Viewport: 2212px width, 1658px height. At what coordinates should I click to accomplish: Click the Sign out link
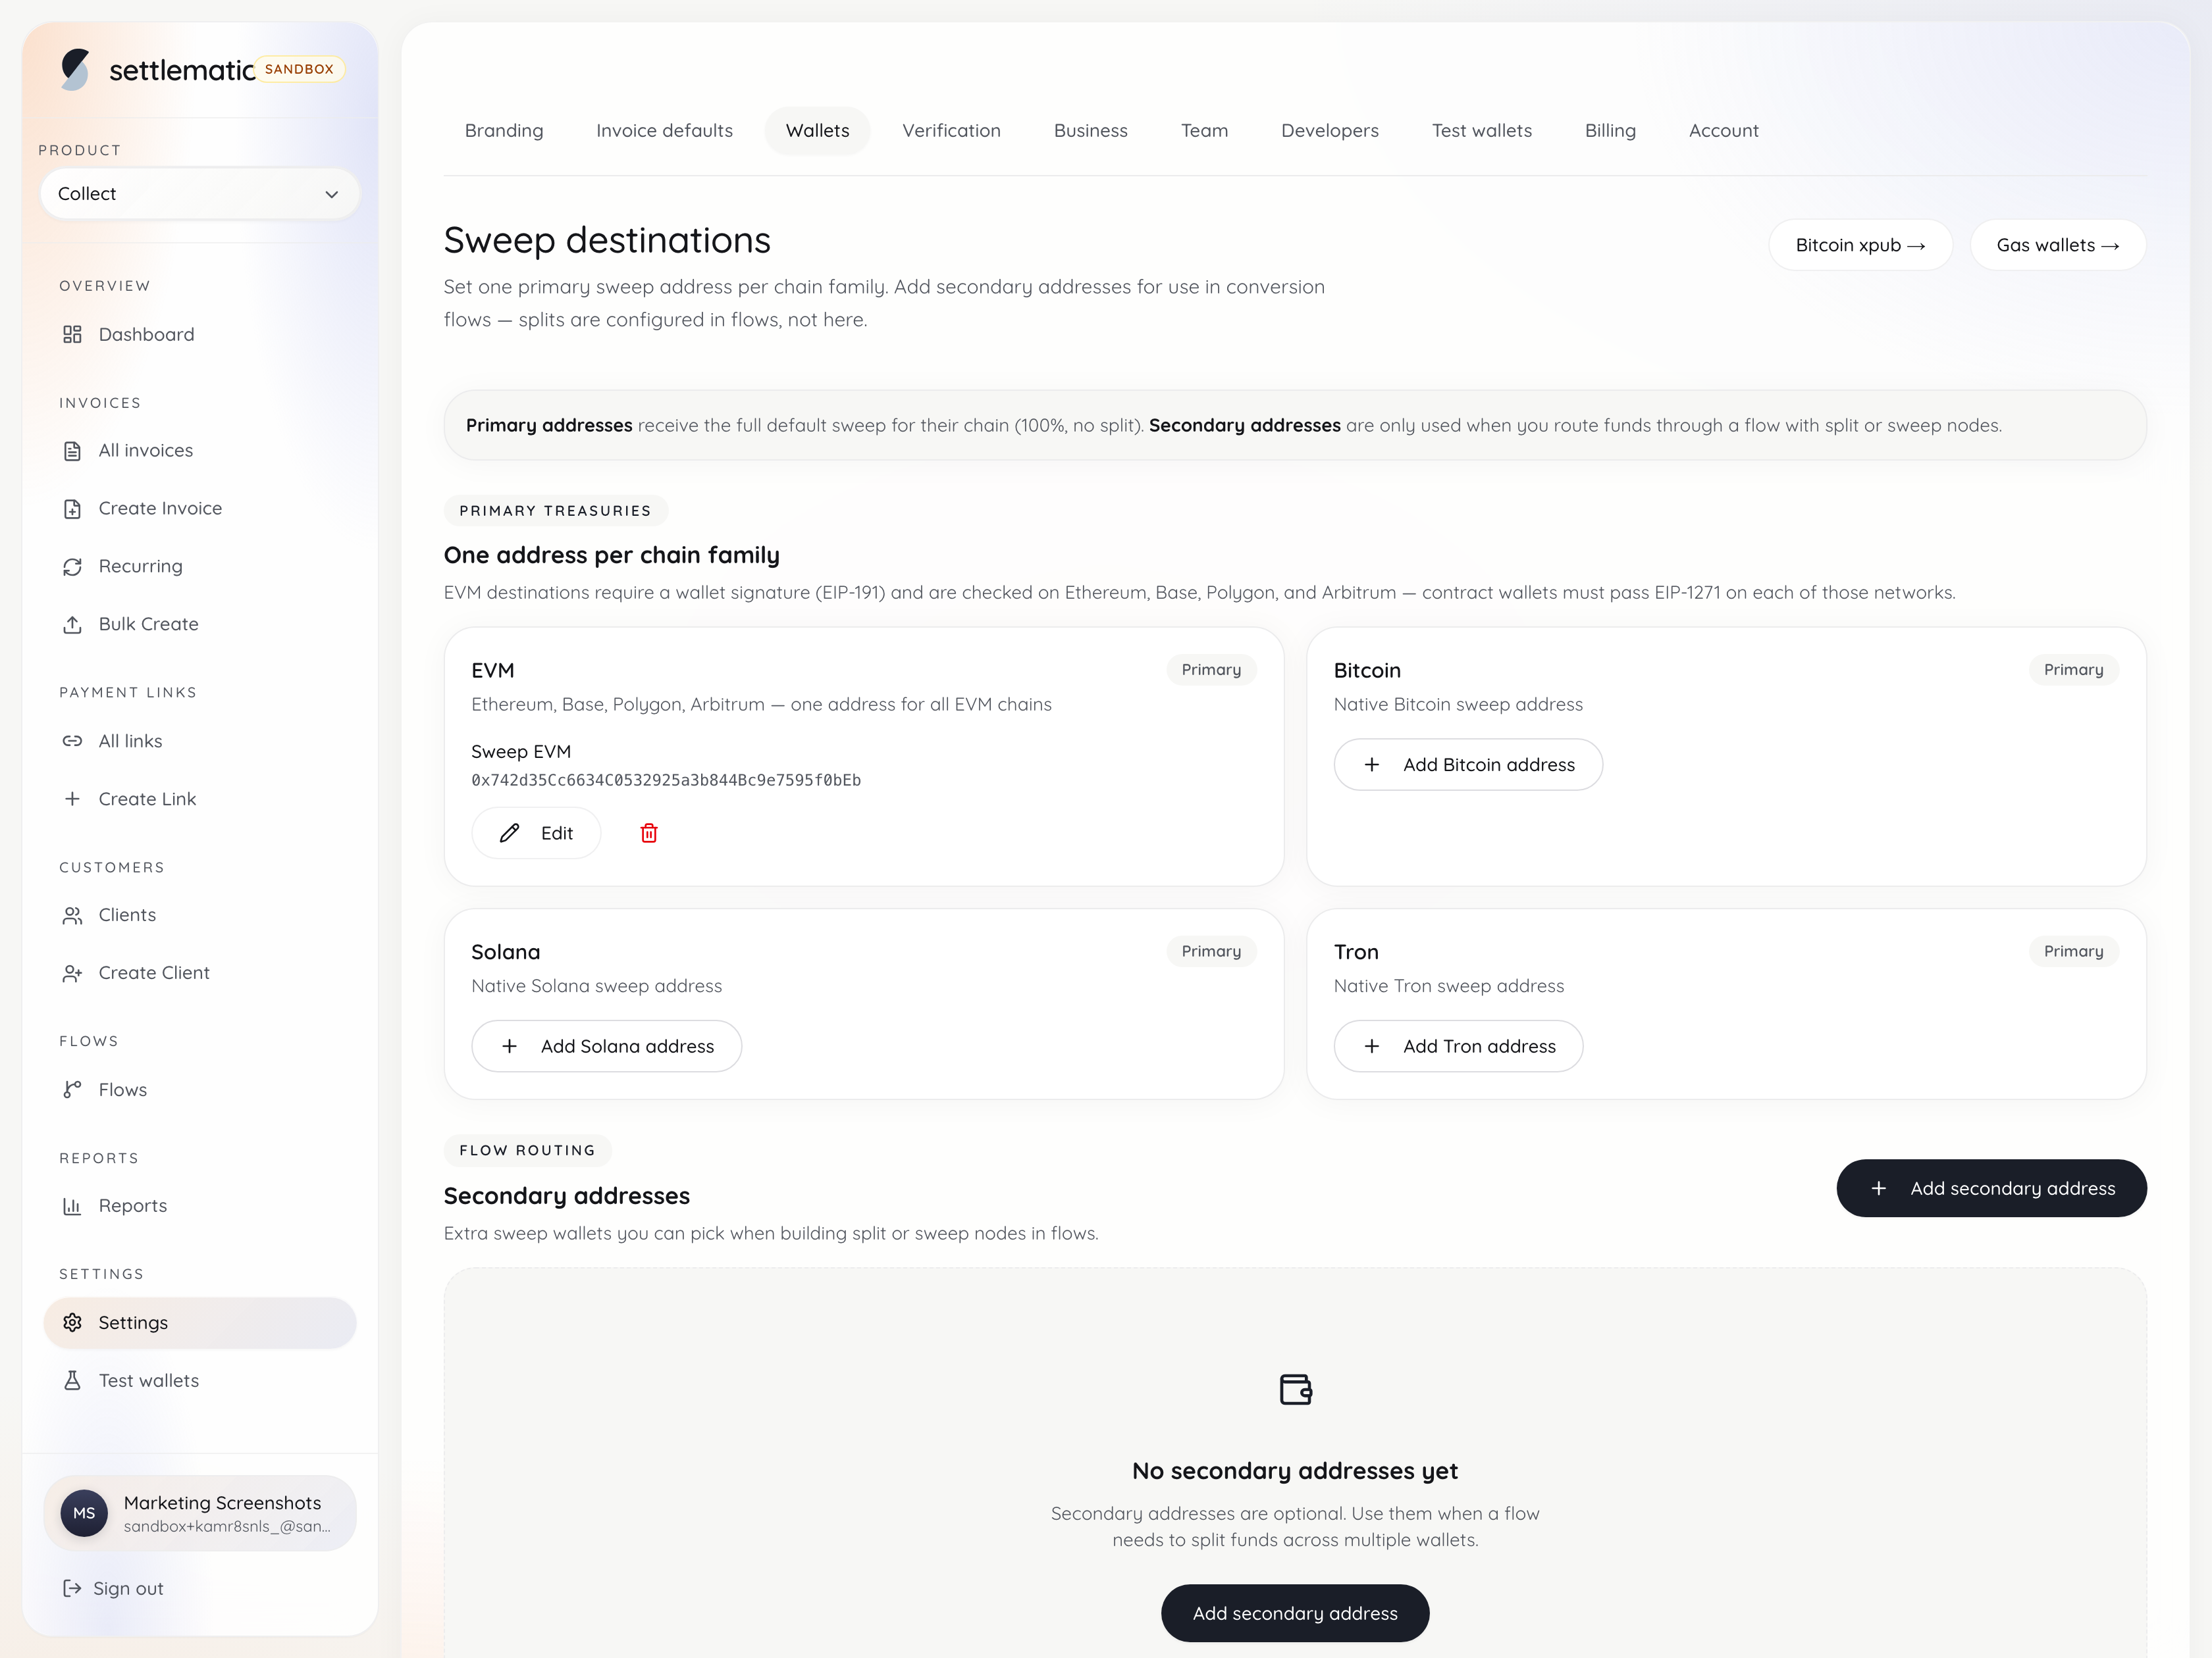coord(113,1588)
